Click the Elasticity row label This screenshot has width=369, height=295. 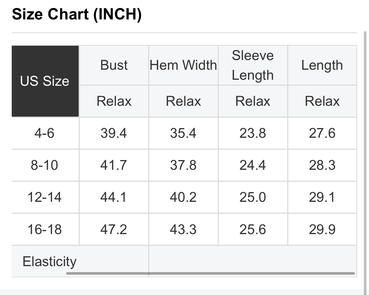[49, 261]
